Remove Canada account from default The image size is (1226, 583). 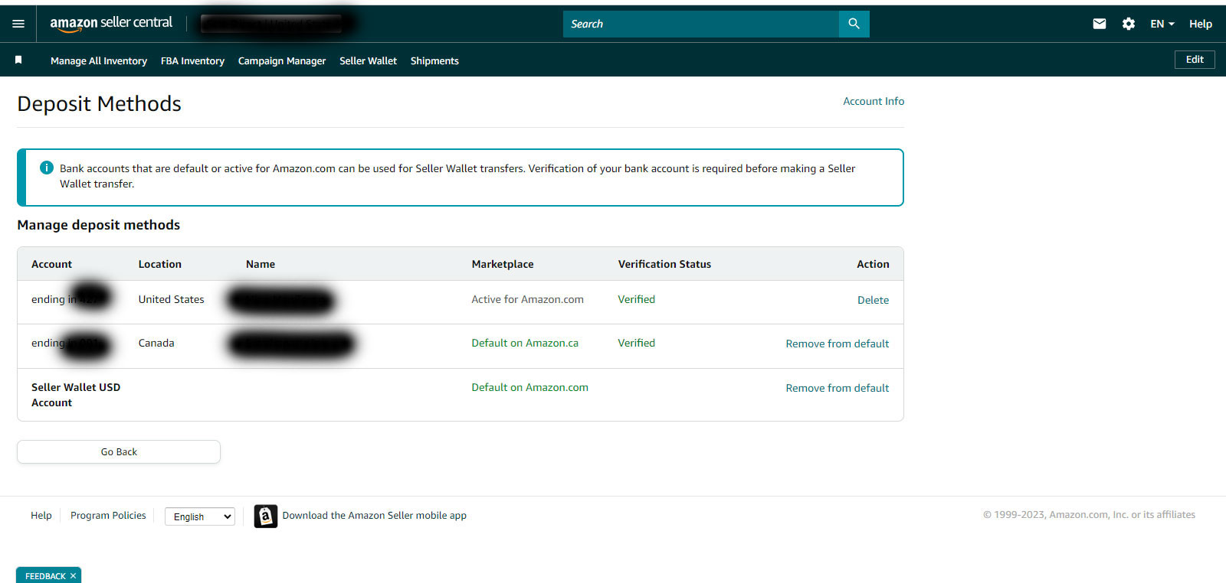[x=838, y=344]
